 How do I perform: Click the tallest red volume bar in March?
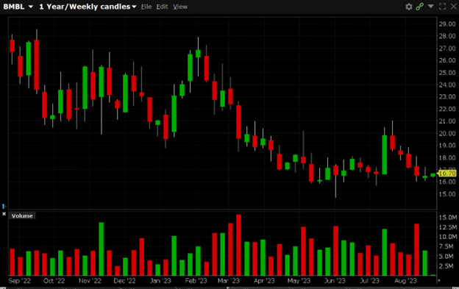[x=238, y=245]
